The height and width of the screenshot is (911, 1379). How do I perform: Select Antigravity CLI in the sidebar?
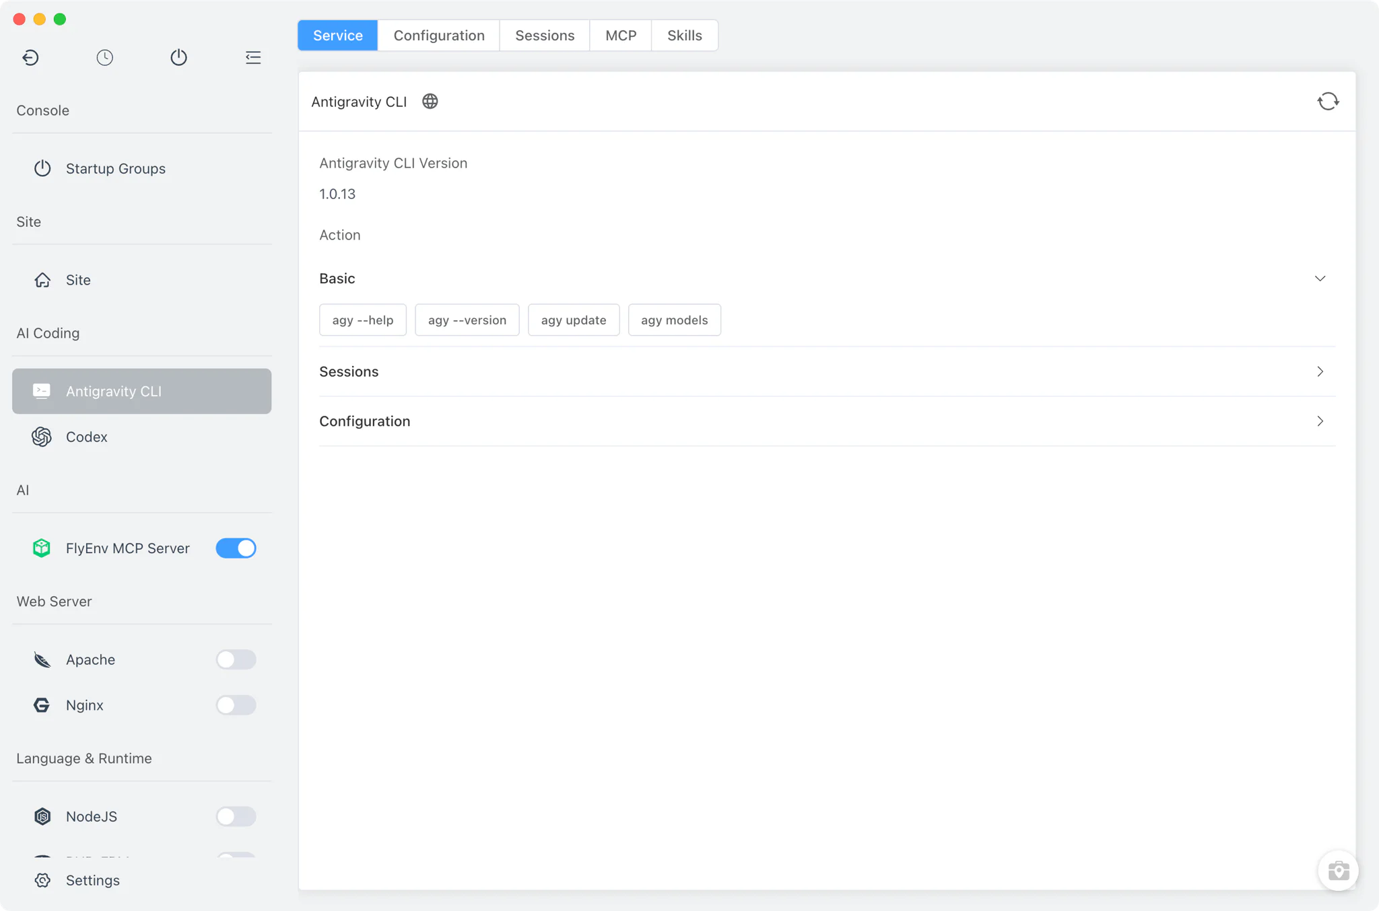(x=142, y=391)
